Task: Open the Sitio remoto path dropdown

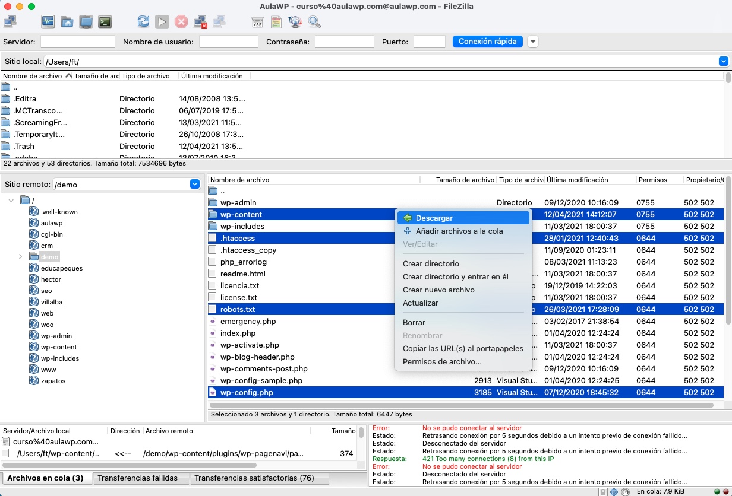Action: tap(194, 184)
